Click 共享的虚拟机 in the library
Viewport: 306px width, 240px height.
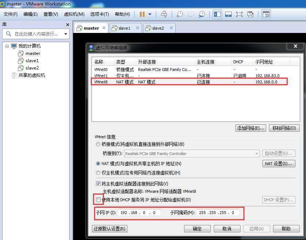click(x=29, y=75)
